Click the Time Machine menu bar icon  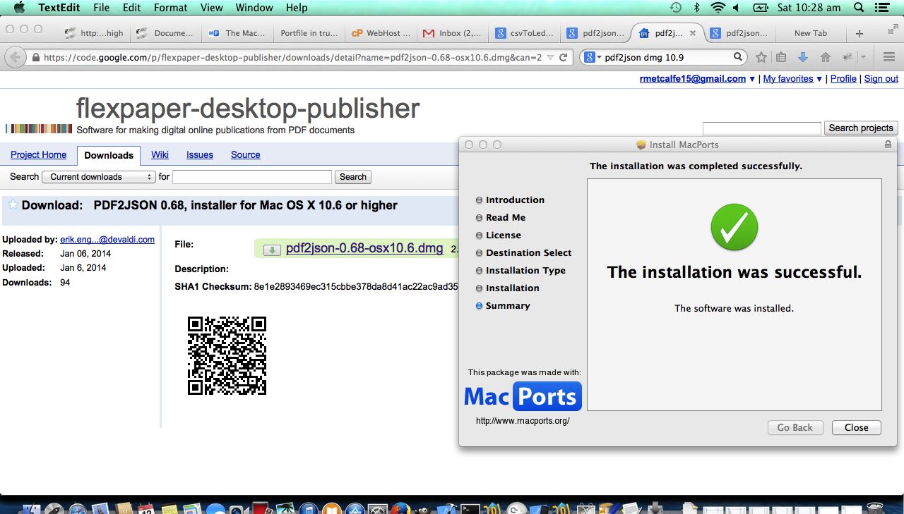(x=676, y=8)
